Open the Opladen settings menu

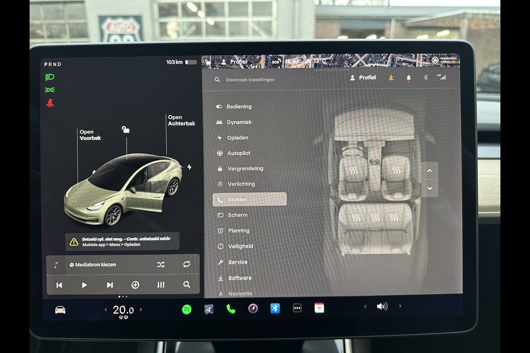(237, 138)
